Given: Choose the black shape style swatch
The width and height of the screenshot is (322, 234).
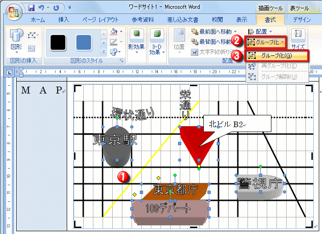Looking at the screenshot, I should 58,42.
